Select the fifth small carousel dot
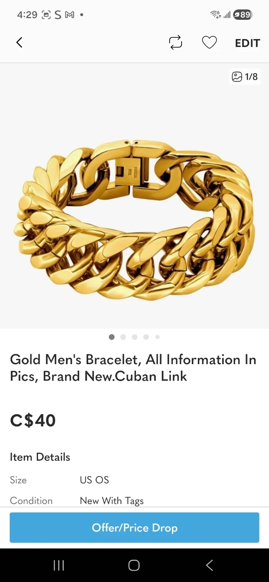 pos(157,337)
